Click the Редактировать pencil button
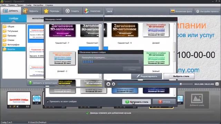 [146, 76]
